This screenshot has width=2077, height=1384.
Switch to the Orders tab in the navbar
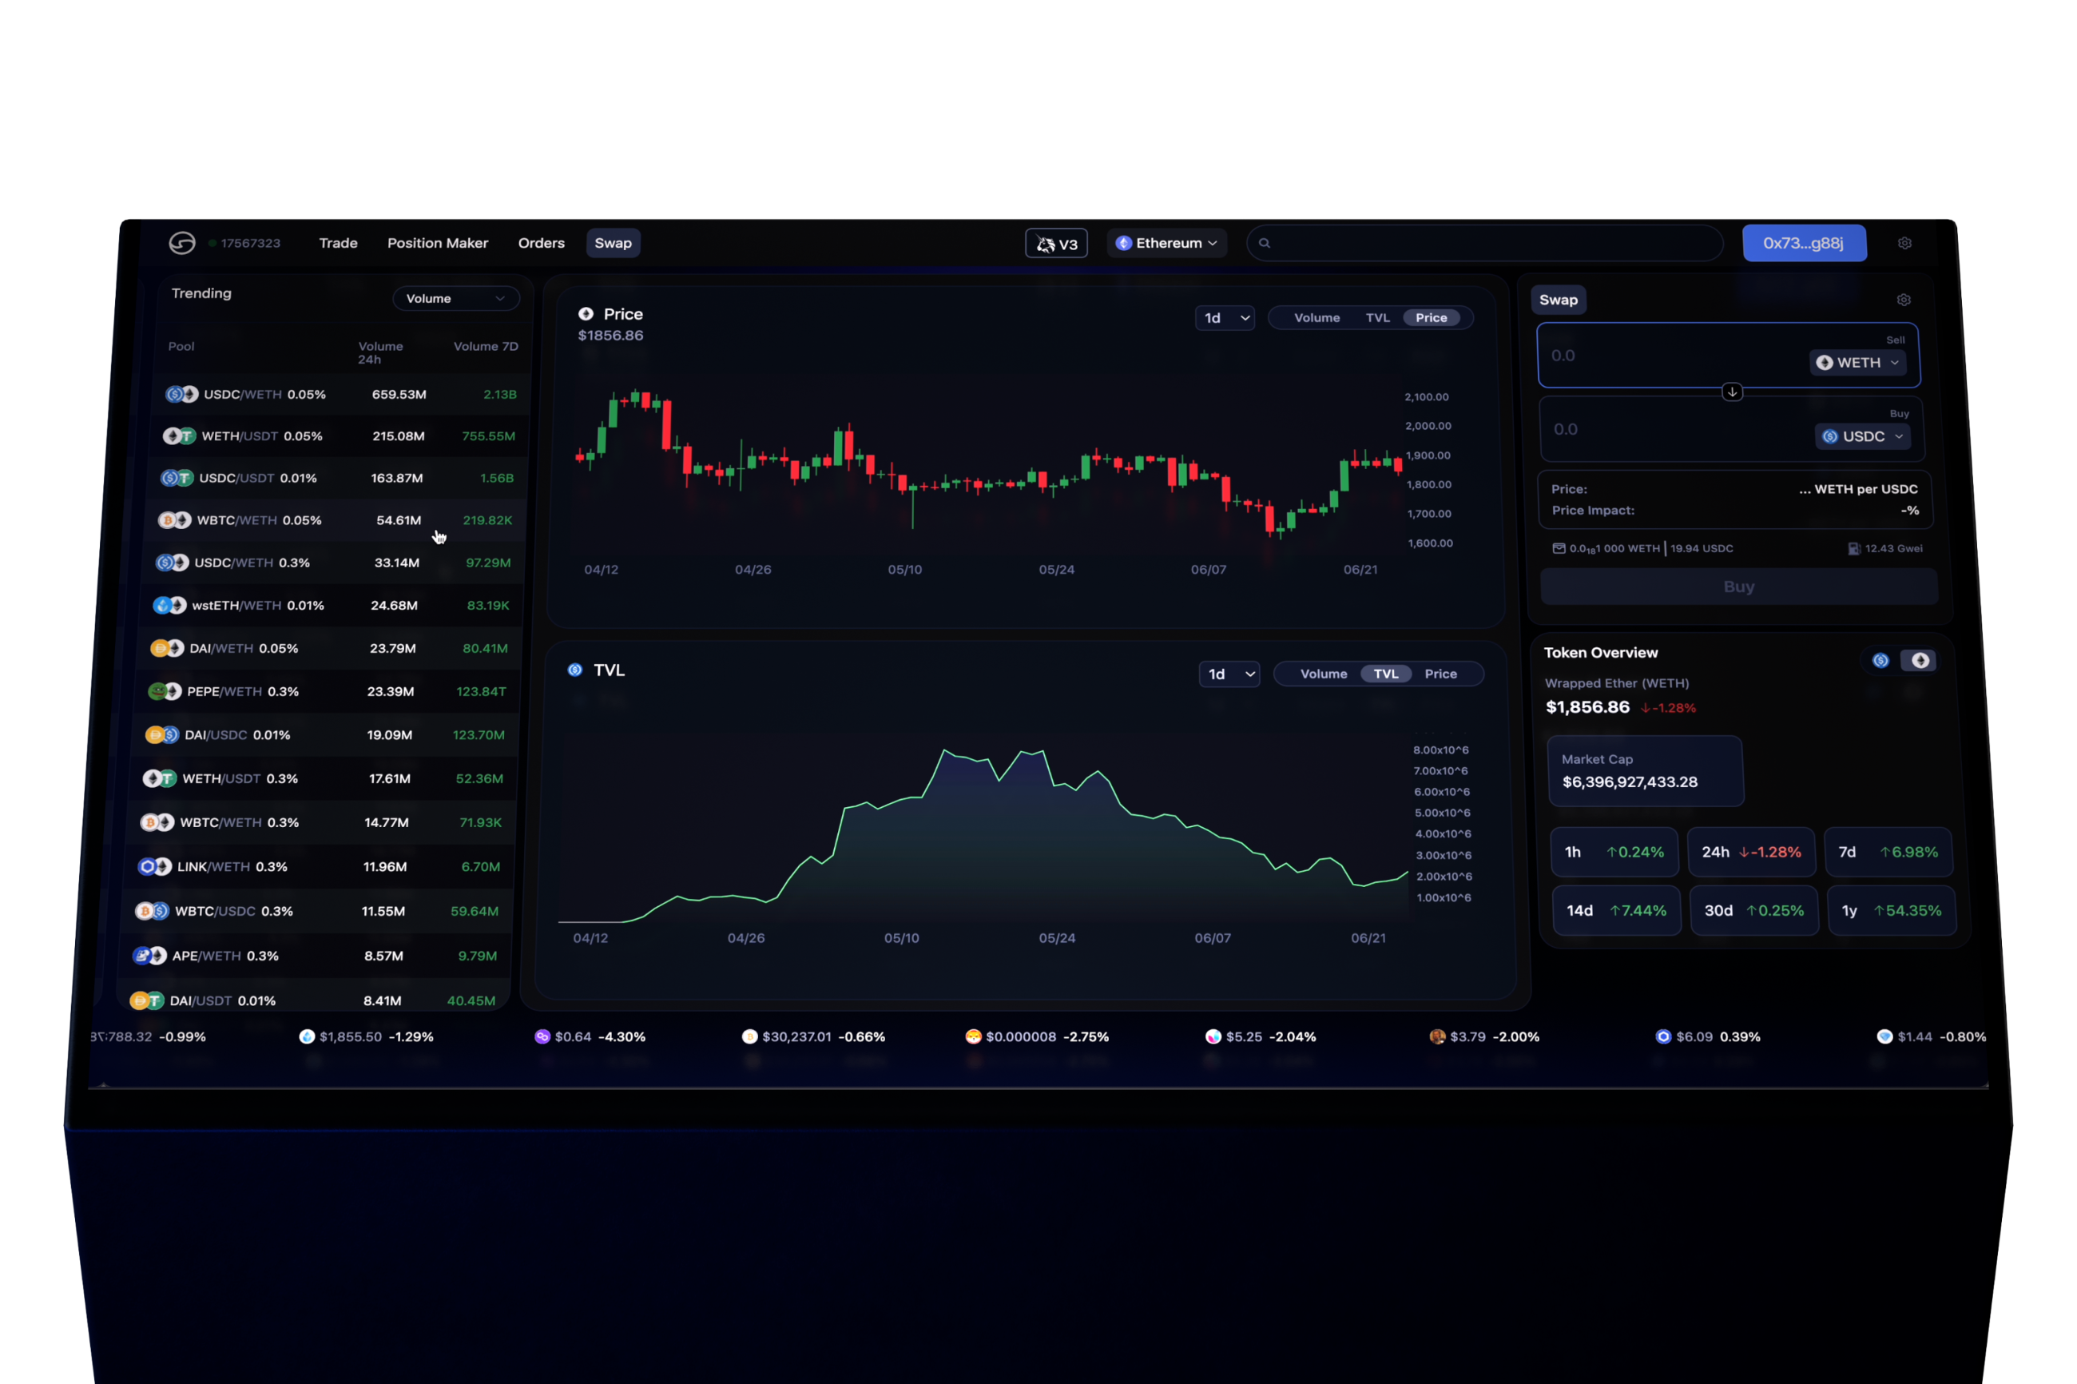point(541,243)
